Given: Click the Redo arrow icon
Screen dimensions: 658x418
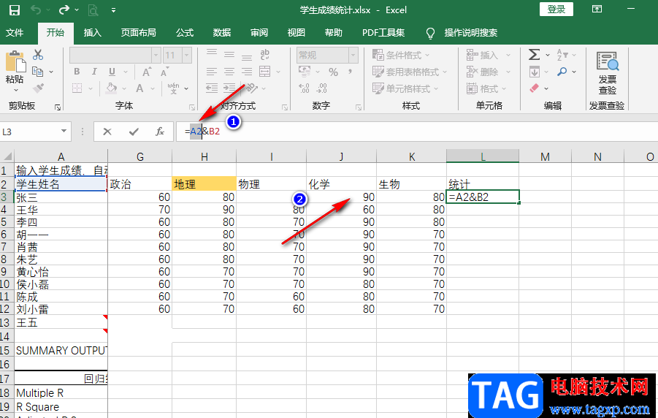Looking at the screenshot, I should (x=64, y=9).
